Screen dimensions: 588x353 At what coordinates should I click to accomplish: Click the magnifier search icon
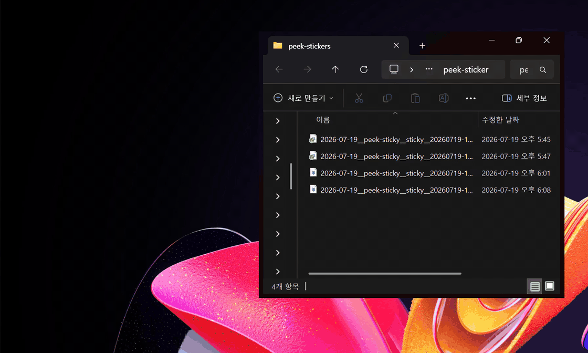click(x=543, y=70)
